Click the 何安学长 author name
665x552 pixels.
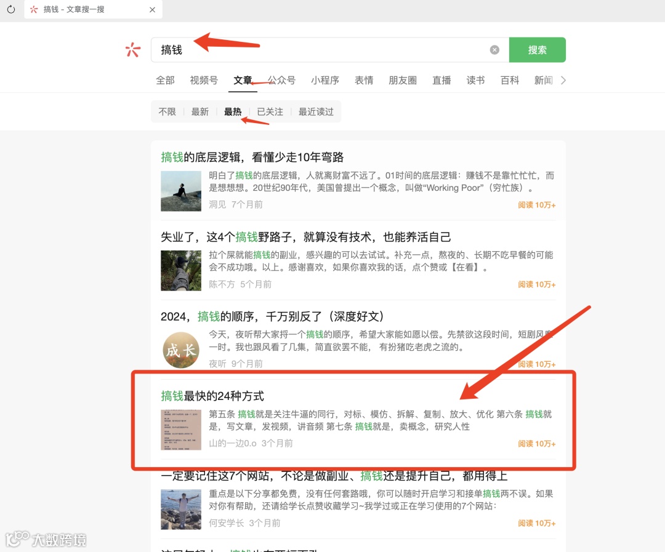(x=226, y=522)
